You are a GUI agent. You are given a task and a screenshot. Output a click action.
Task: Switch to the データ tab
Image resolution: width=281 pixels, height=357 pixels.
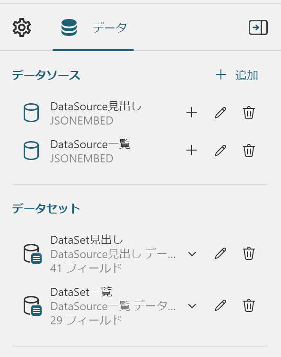93,27
